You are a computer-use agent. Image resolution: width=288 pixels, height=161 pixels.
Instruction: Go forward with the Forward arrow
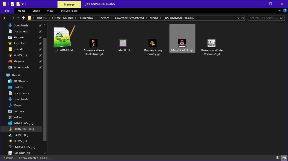(x=12, y=18)
